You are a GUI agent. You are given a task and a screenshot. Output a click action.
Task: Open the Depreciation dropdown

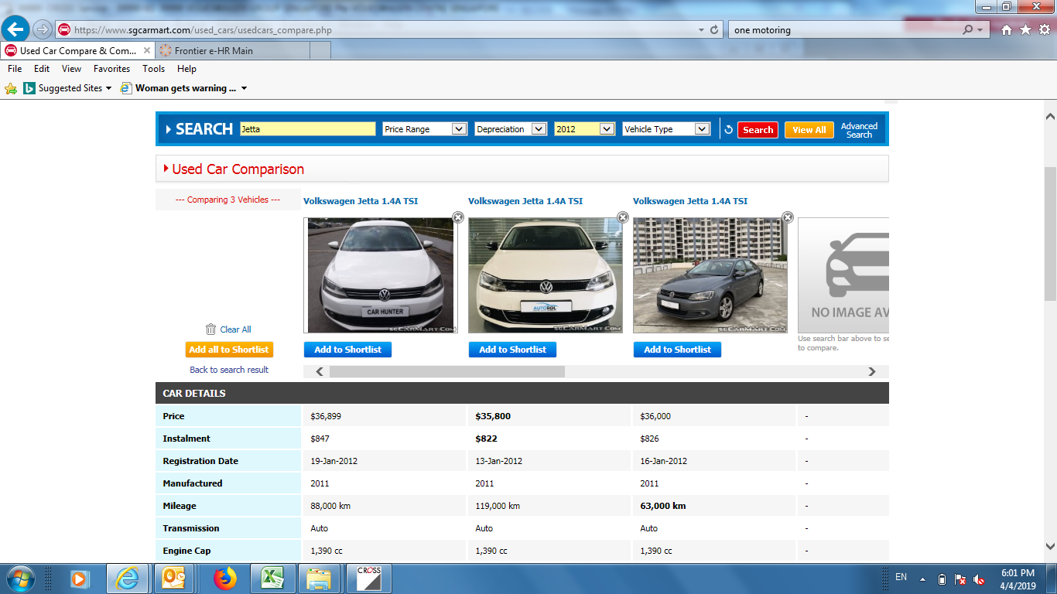click(x=511, y=129)
